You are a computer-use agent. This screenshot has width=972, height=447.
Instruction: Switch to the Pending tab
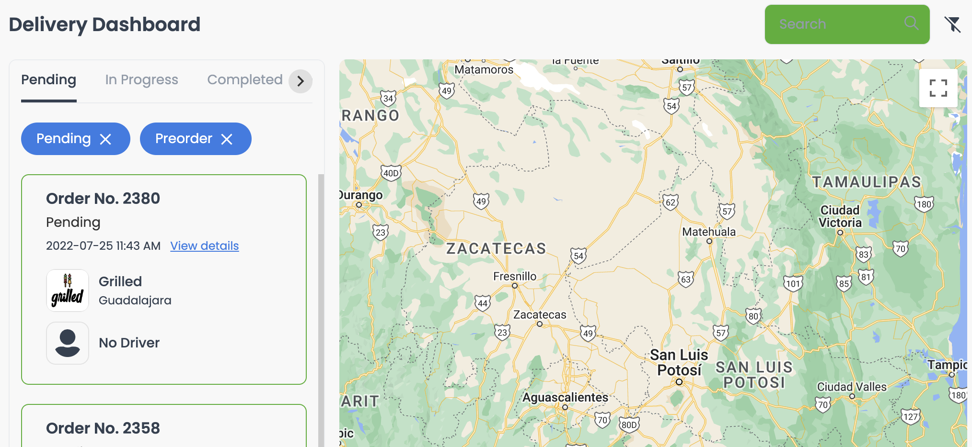pos(49,80)
